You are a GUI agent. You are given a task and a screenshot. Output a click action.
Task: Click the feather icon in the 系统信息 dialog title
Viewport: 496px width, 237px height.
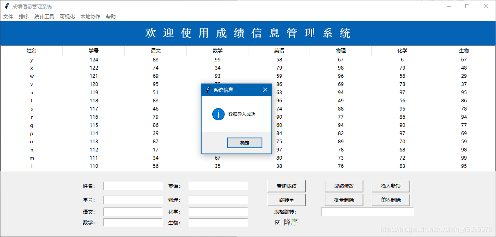(208, 90)
